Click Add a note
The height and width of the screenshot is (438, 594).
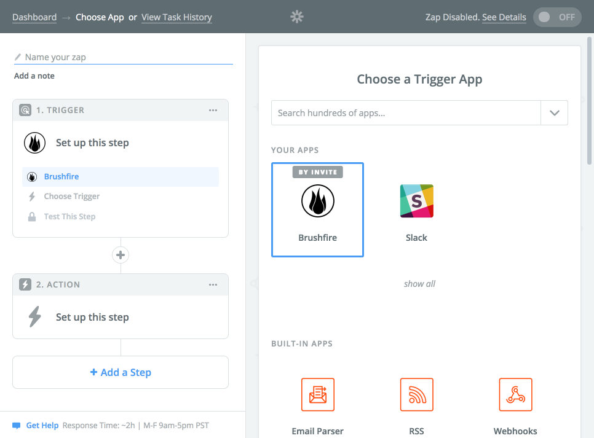click(x=34, y=76)
